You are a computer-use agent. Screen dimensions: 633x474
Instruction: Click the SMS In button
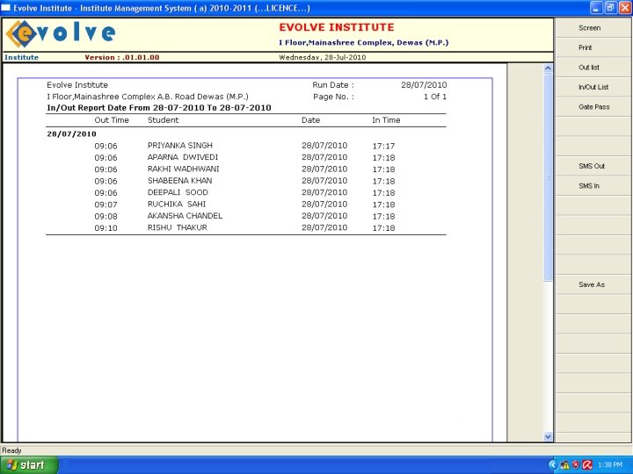pos(593,186)
